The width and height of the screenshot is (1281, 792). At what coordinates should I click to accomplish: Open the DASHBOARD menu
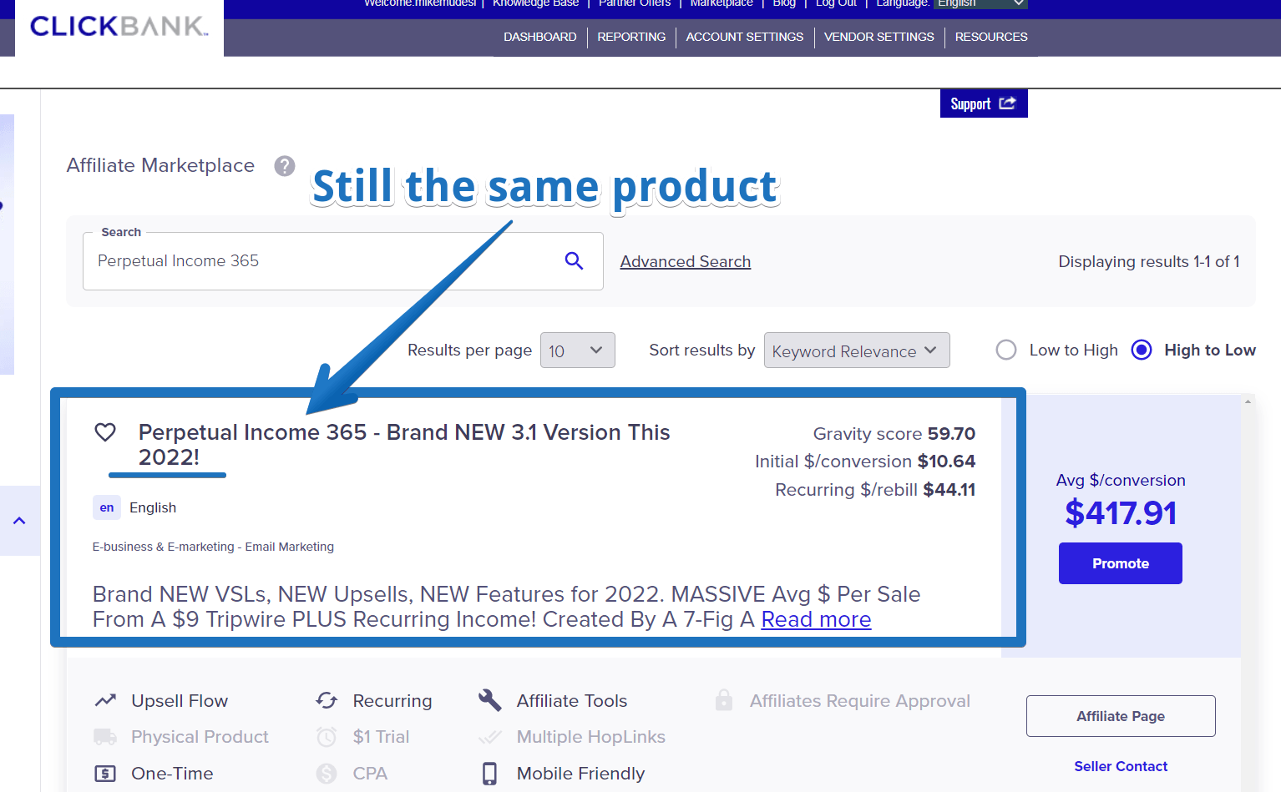click(540, 37)
